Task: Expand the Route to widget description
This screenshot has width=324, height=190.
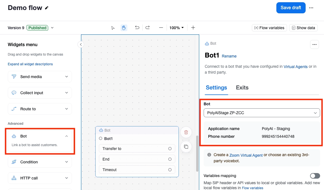Action: click(x=67, y=109)
